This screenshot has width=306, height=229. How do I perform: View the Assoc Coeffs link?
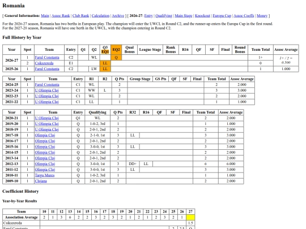click(244, 16)
